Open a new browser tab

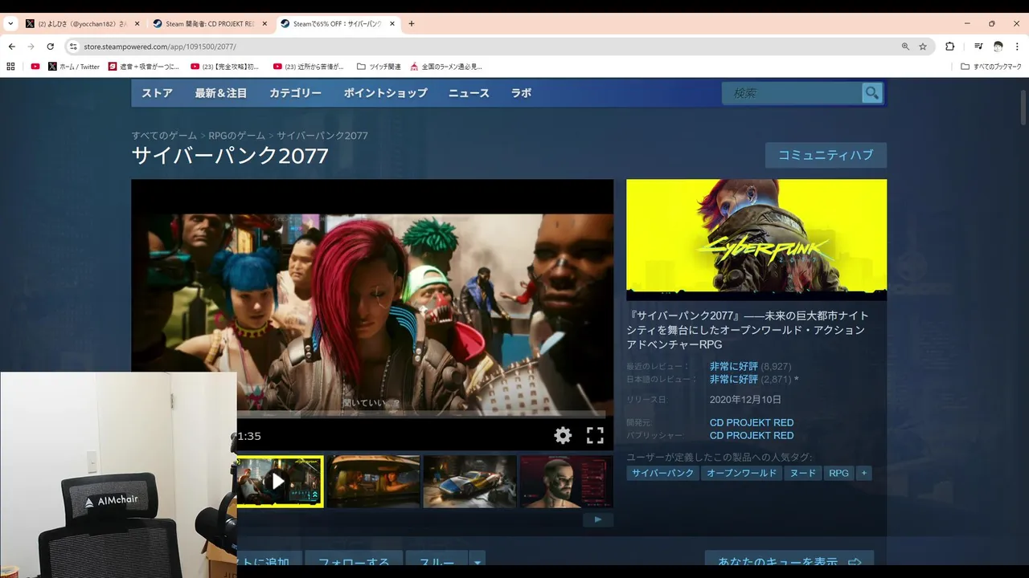coord(412,23)
